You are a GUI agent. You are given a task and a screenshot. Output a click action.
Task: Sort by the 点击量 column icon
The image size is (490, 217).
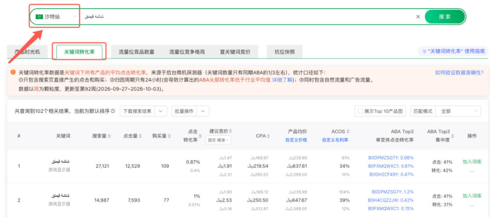(x=140, y=136)
